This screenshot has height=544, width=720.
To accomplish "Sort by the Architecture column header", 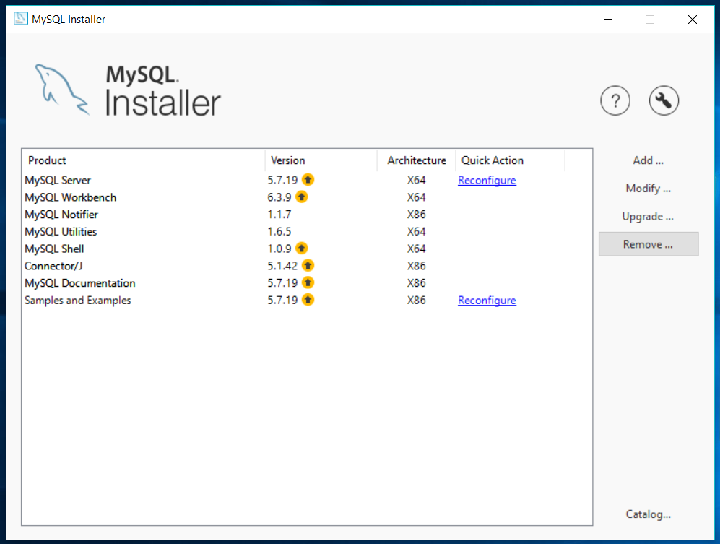I will pyautogui.click(x=417, y=160).
